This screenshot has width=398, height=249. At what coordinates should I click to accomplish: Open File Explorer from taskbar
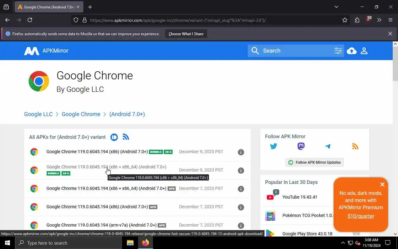[x=130, y=243]
